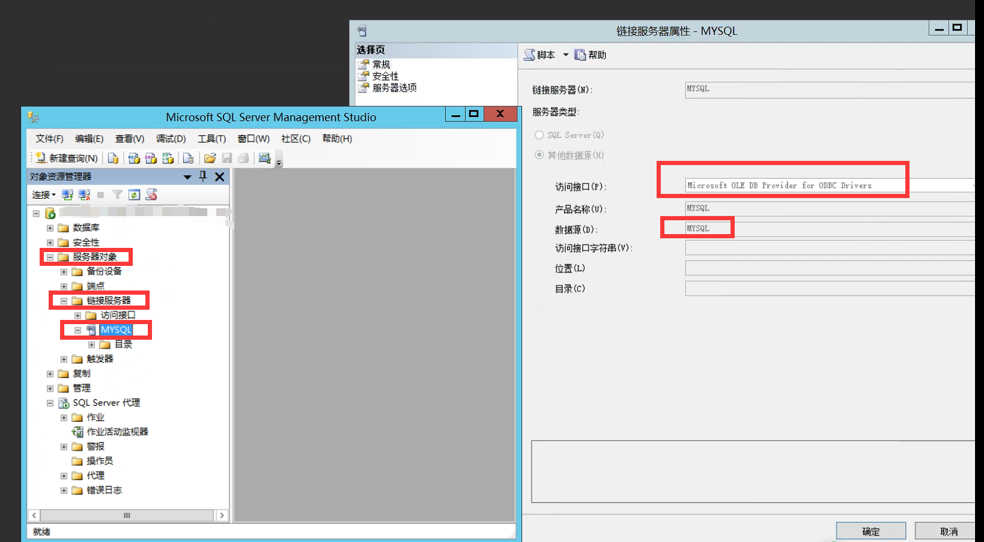Click the 帮助 button in properties dialog
984x542 pixels.
[591, 55]
